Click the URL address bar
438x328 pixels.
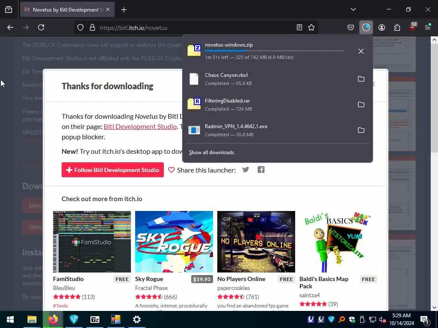pyautogui.click(x=195, y=28)
